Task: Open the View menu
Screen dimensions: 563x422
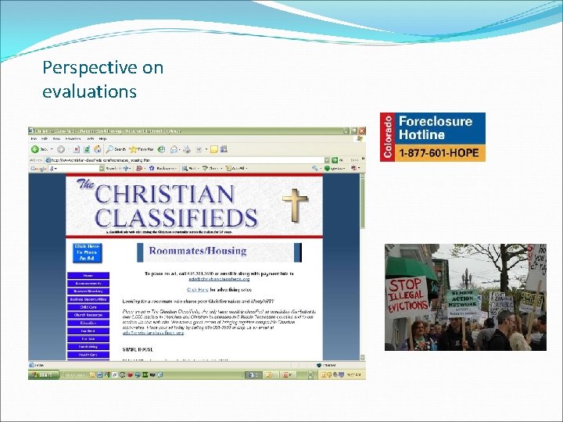Action: [56, 138]
